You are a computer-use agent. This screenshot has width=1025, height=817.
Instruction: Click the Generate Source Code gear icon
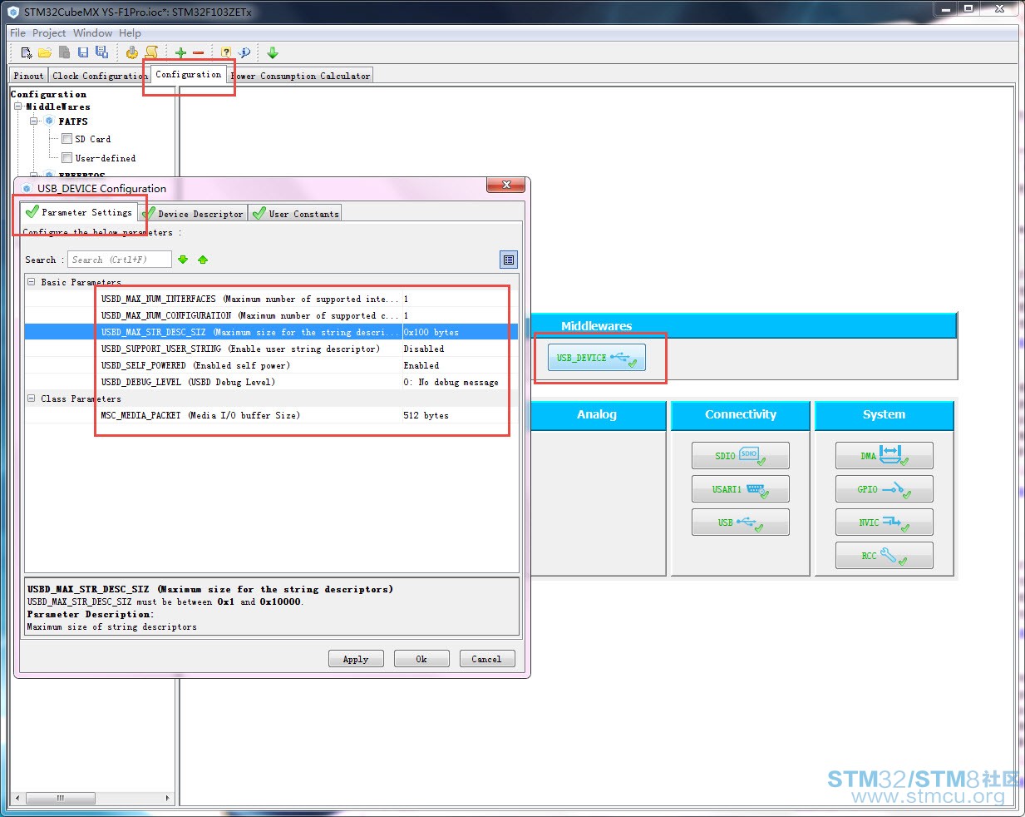click(x=132, y=52)
